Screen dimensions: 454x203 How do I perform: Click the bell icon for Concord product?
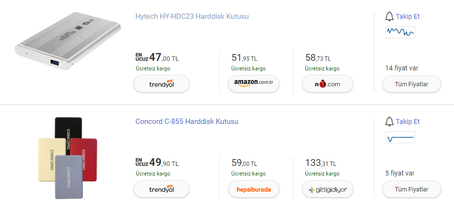[x=389, y=122]
